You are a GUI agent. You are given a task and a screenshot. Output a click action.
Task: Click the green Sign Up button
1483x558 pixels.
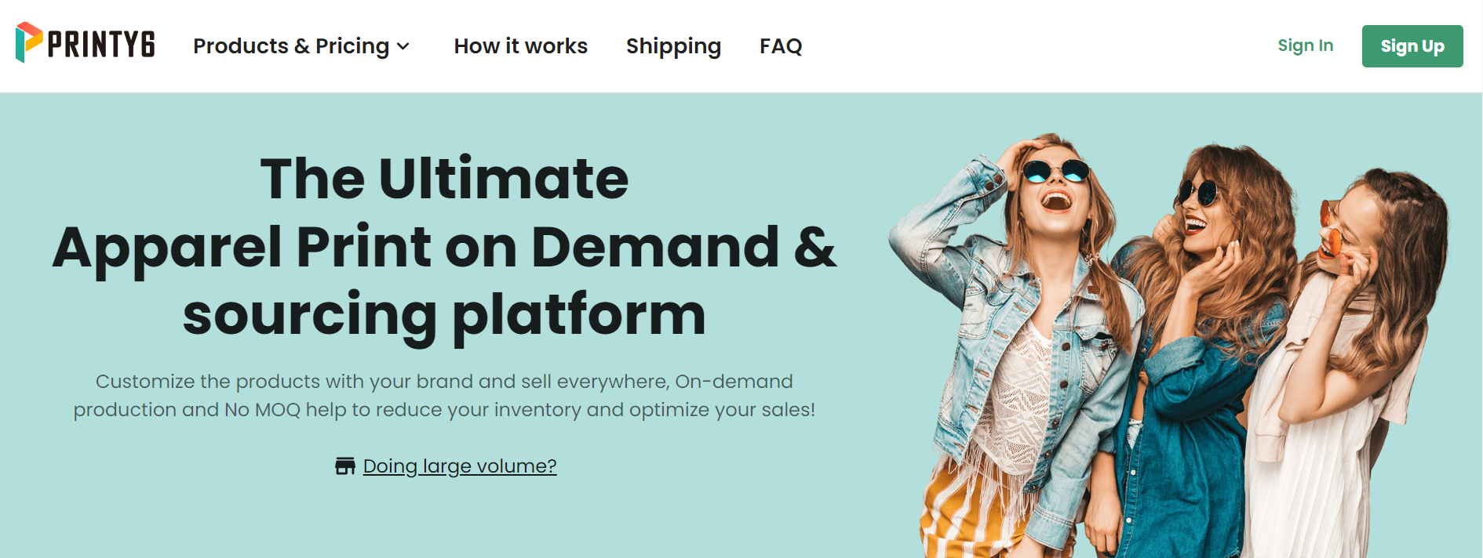(1412, 46)
